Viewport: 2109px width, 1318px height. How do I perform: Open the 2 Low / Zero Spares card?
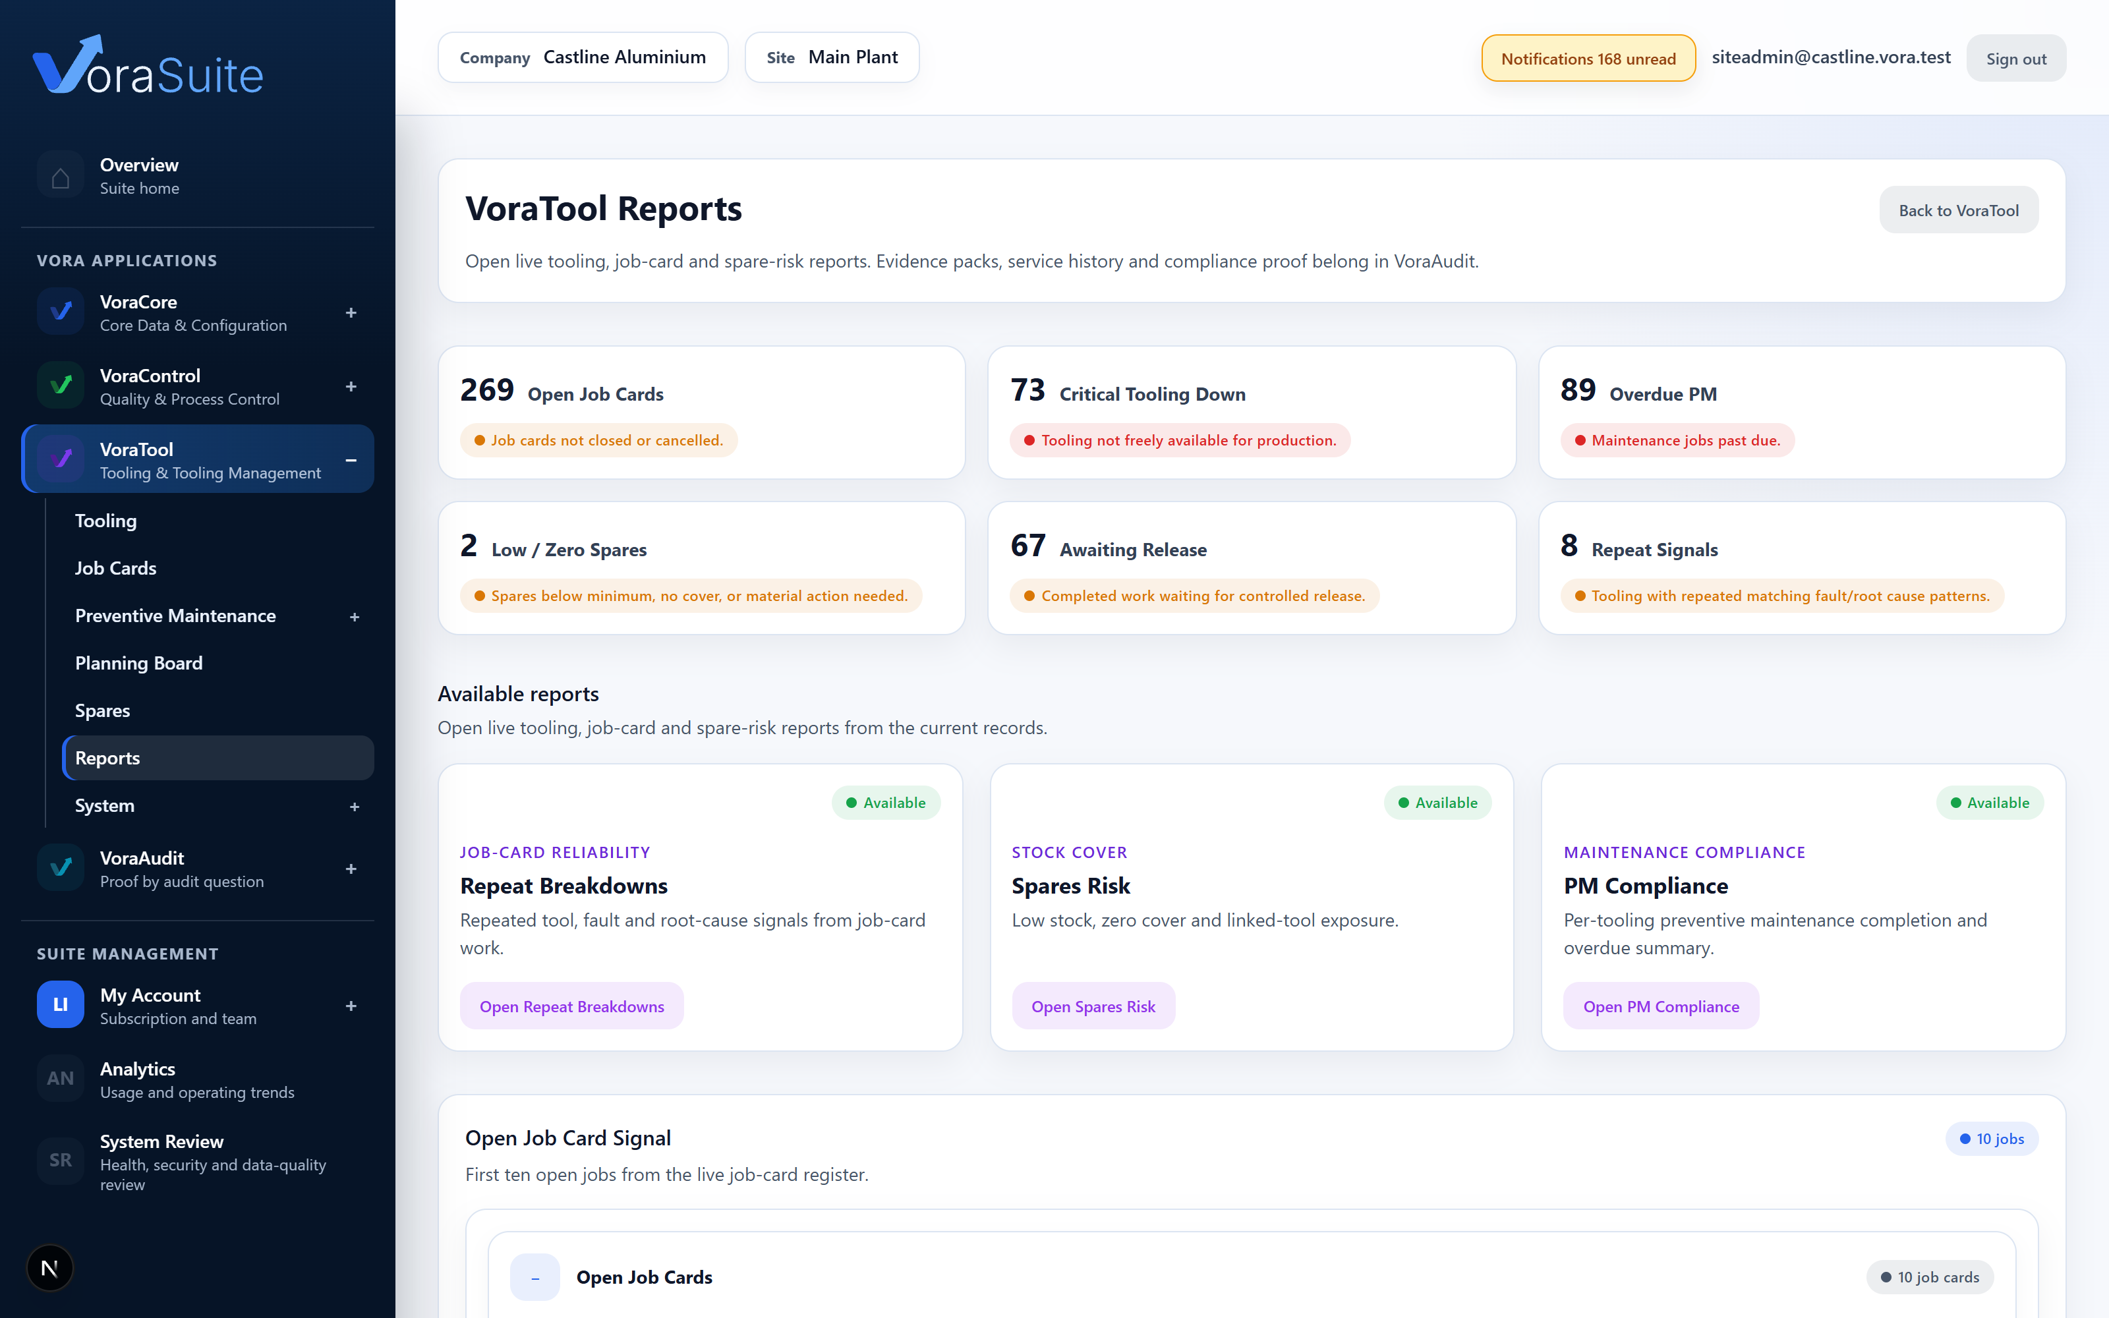coord(701,567)
